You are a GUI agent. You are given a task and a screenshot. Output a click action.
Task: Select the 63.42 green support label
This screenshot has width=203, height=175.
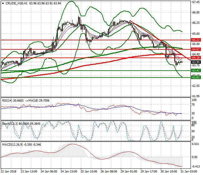coord(196,71)
